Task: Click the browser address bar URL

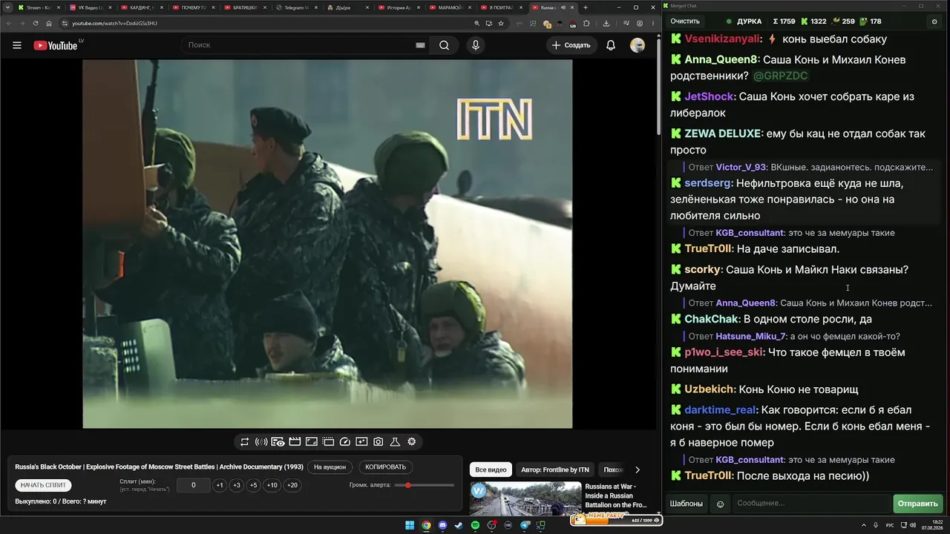Action: click(x=114, y=23)
